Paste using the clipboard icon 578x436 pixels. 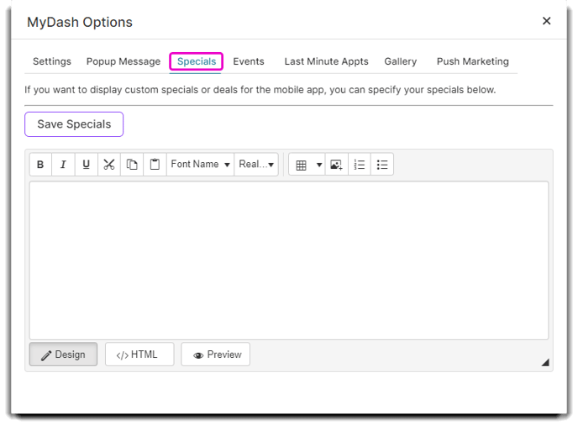tap(155, 165)
